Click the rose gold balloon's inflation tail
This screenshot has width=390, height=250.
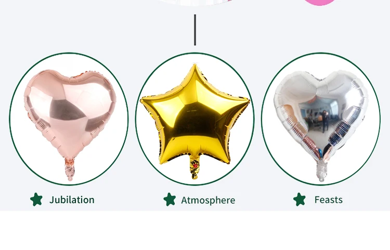[70, 169]
